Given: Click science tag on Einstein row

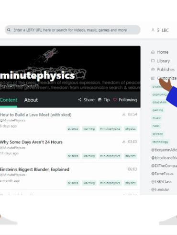Looking at the screenshot, I should (73, 183).
